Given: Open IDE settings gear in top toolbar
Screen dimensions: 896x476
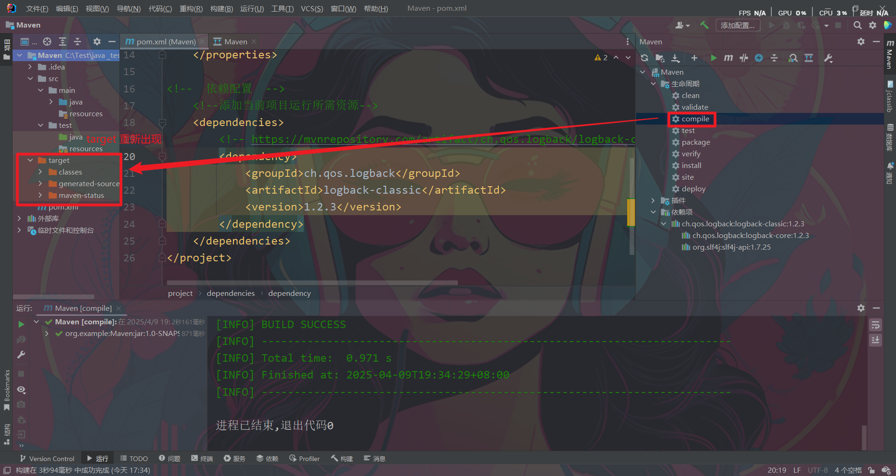Looking at the screenshot, I should (873, 25).
